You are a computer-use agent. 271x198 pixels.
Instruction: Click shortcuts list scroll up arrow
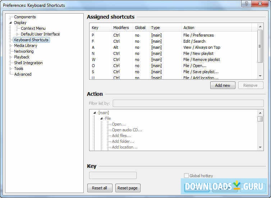[x=260, y=27]
